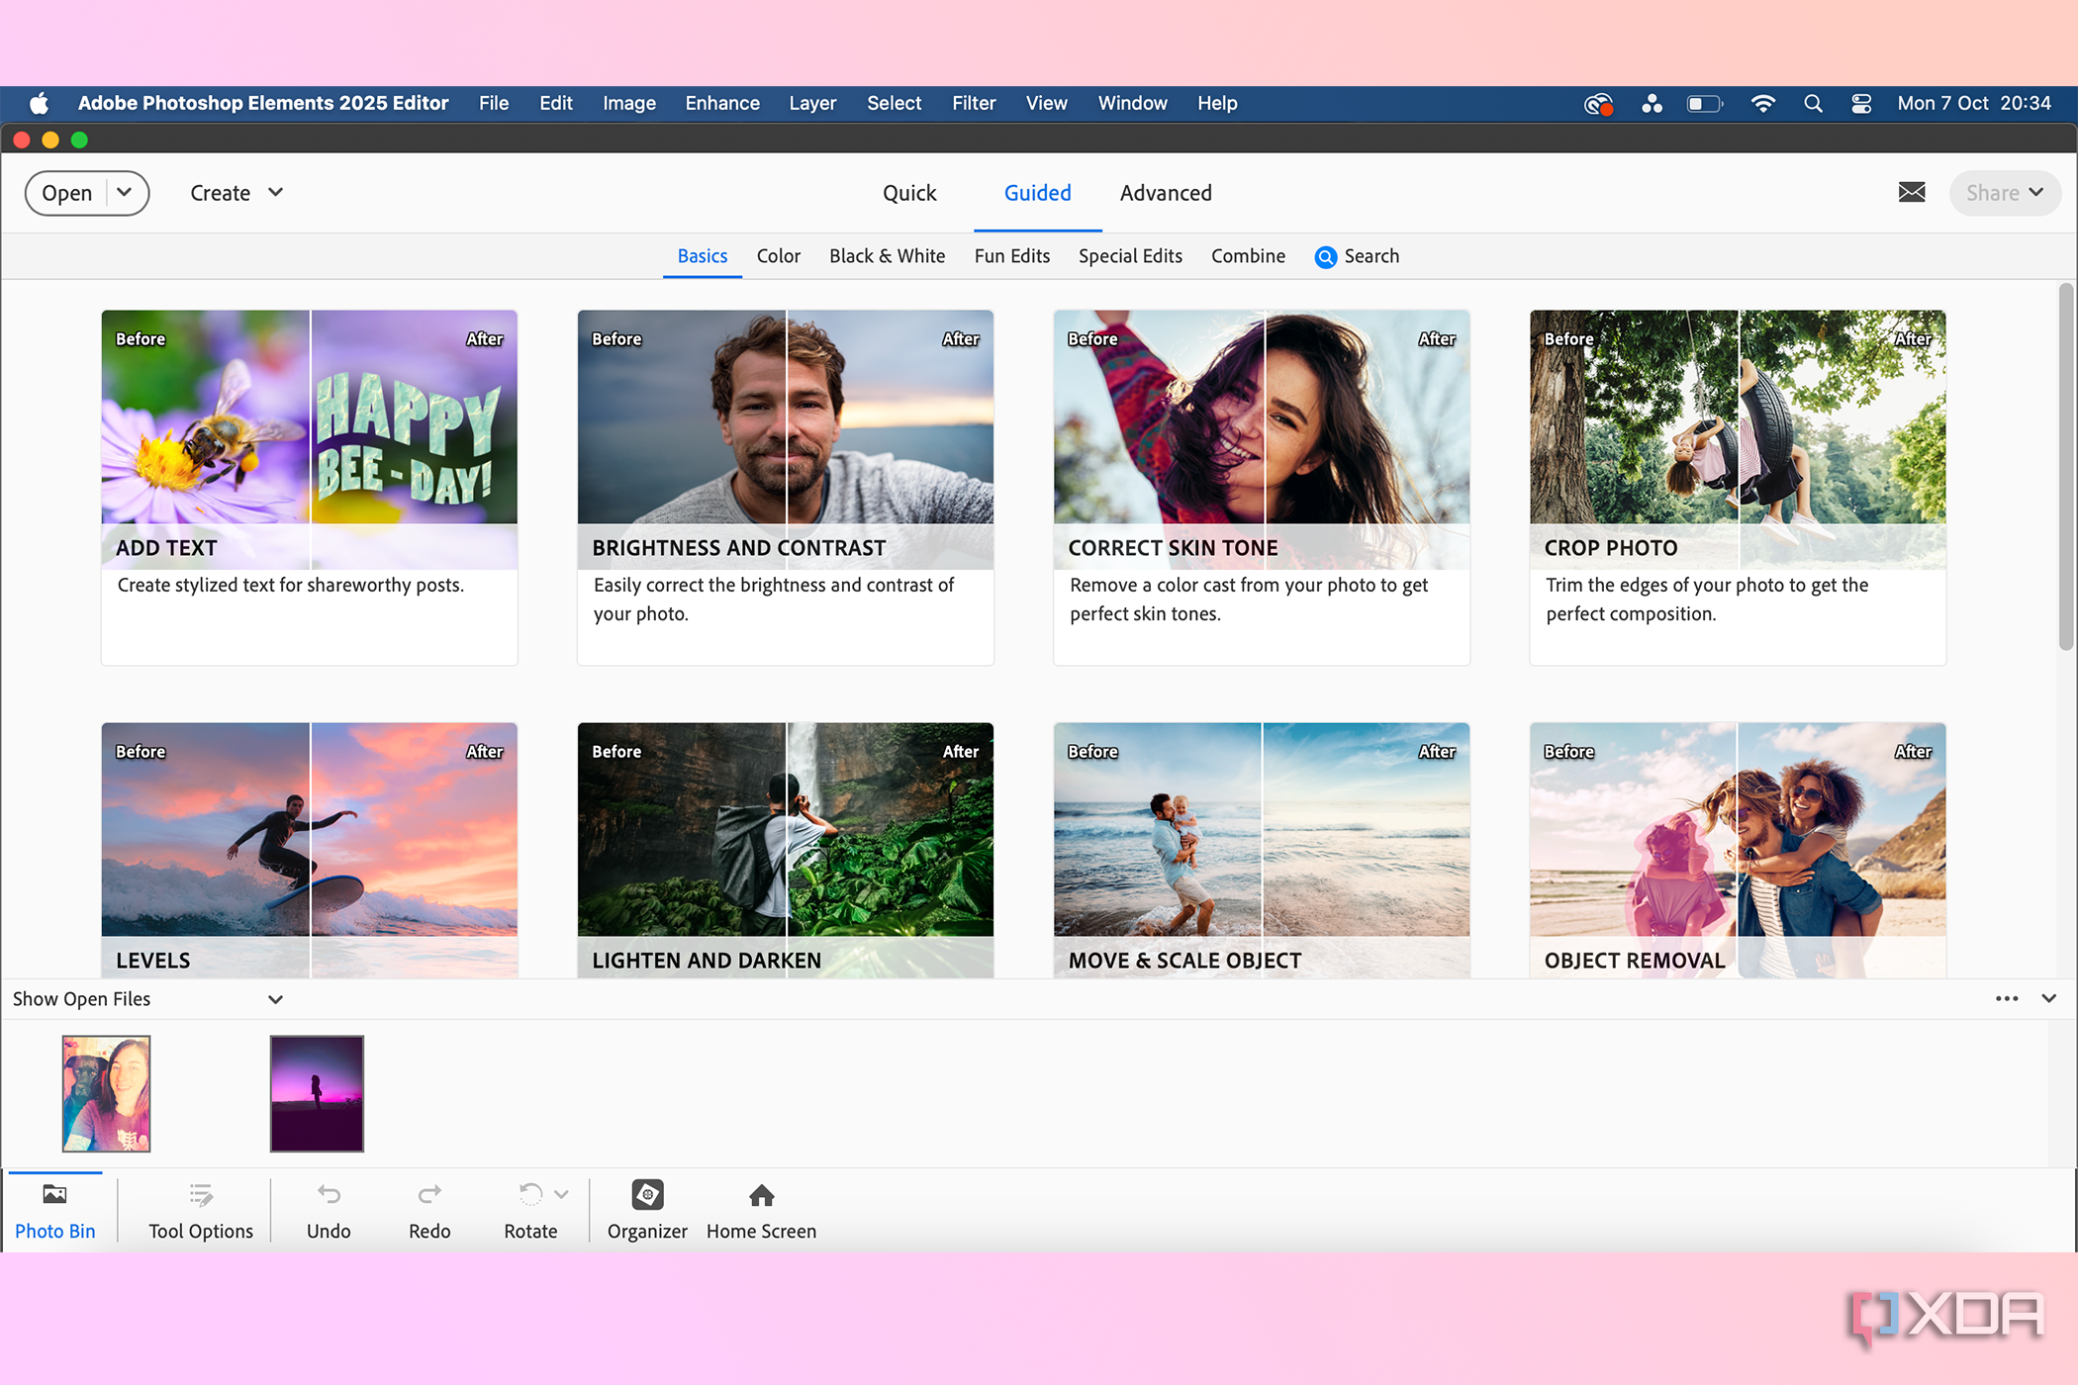Expand the Show Open Files dropdown
The height and width of the screenshot is (1385, 2078).
276,999
